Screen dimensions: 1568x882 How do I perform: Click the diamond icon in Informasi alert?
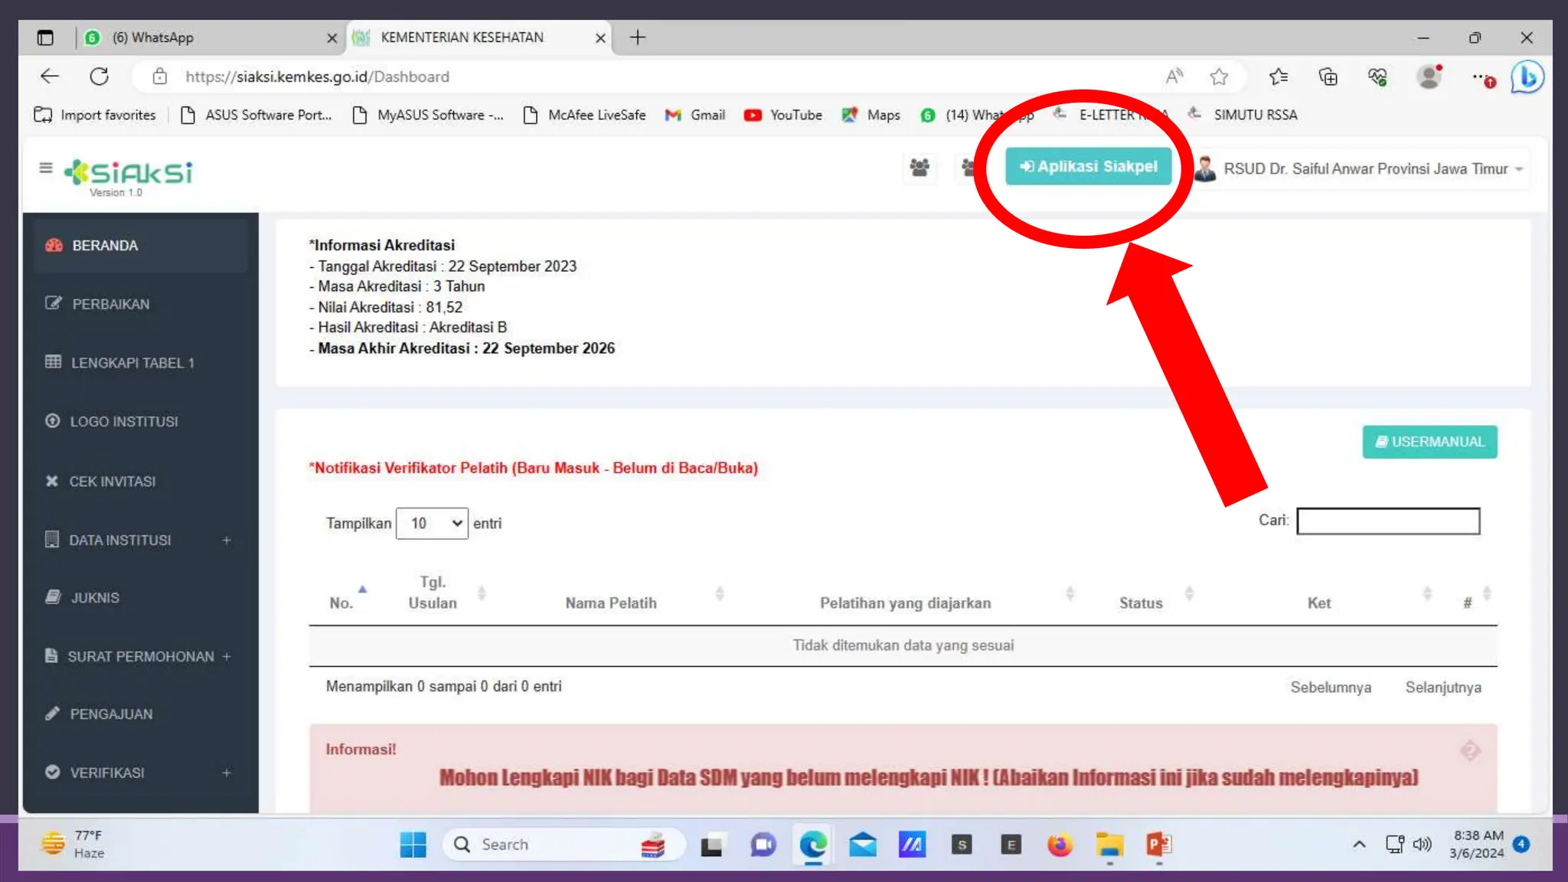(x=1469, y=750)
